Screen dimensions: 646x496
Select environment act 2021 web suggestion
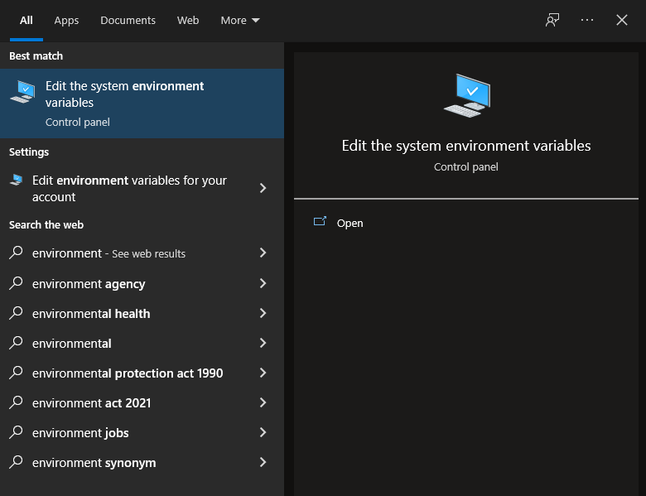[x=91, y=402]
